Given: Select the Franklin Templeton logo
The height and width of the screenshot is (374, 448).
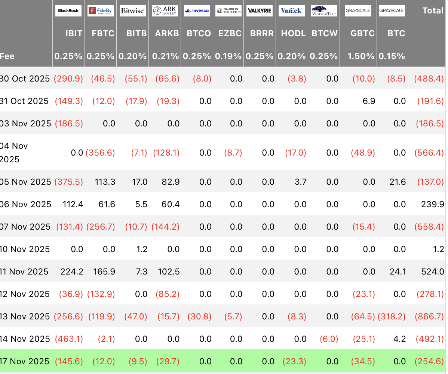Looking at the screenshot, I should click(229, 10).
